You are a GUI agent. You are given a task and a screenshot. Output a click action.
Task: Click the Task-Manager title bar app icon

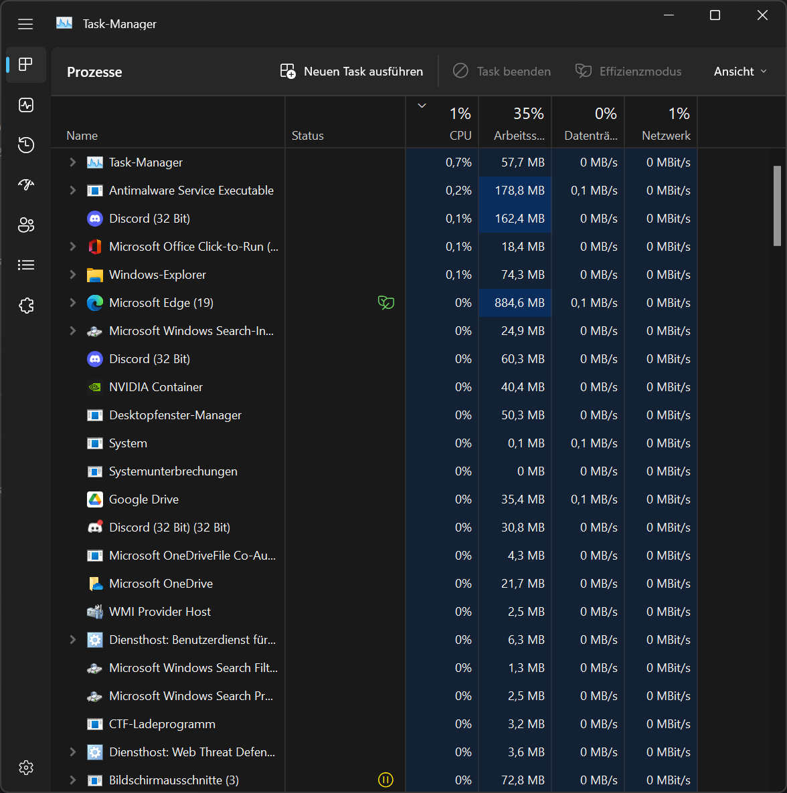click(64, 23)
